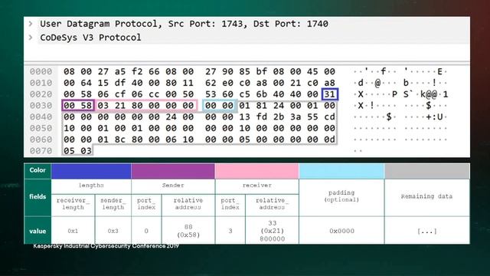Expand the CoDeSys V3 Protocol tree row
This screenshot has height=276, width=490.
click(x=31, y=38)
